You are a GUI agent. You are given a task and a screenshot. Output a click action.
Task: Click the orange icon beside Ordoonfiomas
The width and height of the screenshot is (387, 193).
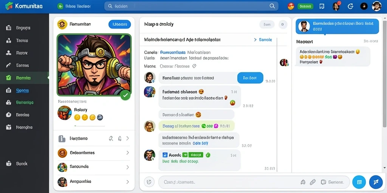[x=62, y=153]
